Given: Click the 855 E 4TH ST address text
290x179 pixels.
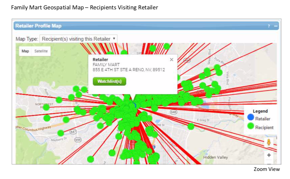Looking at the screenshot, I should (x=129, y=70).
